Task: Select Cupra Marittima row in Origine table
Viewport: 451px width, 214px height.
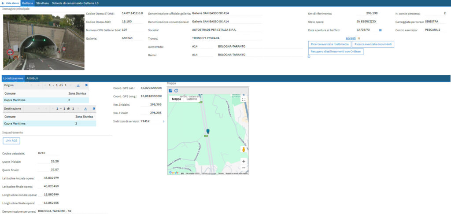Action: 46,100
